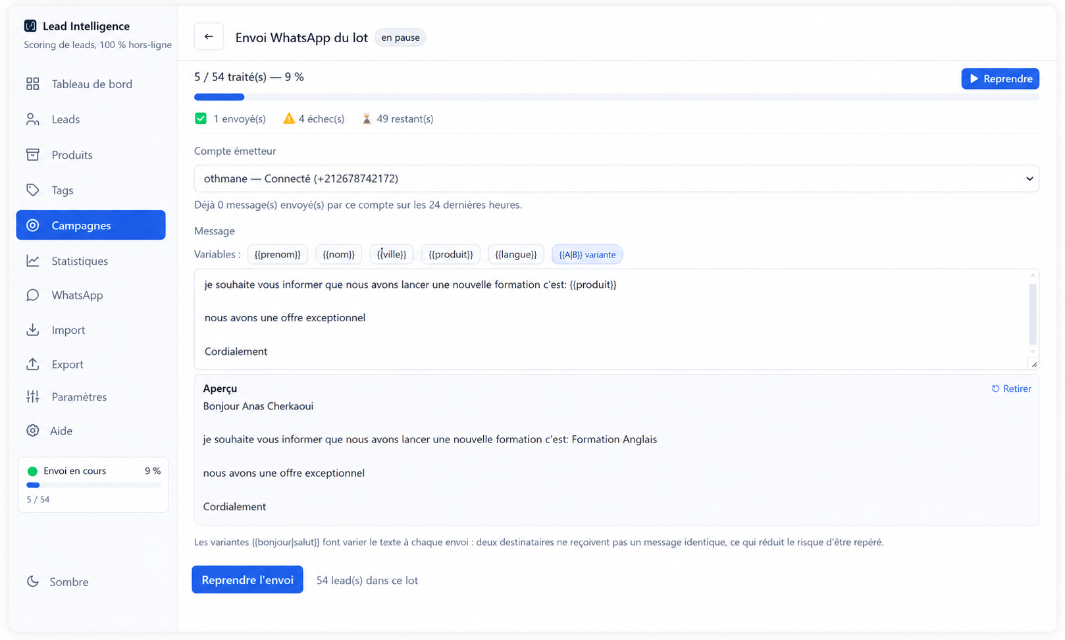
Task: Click the 'en pause' status badge
Action: (x=400, y=38)
